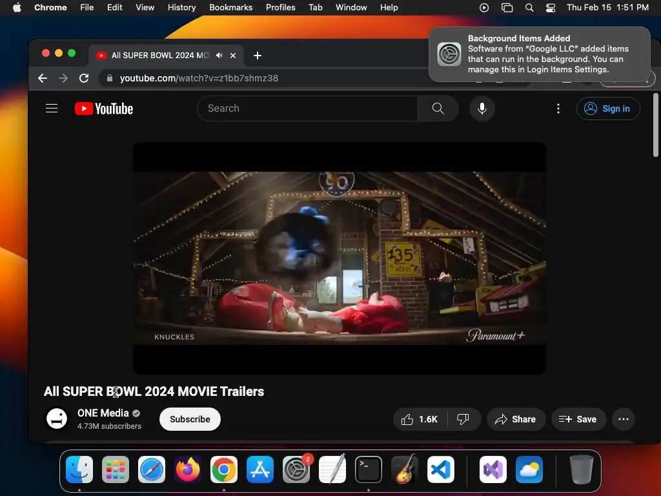Click Chrome icon in the Dock
661x496 pixels.
[x=224, y=470]
